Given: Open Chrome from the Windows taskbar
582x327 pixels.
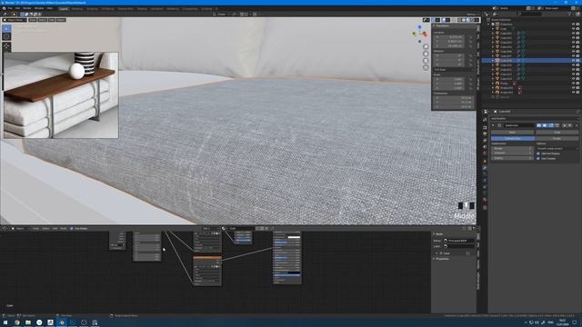Looking at the screenshot, I should tap(17, 322).
